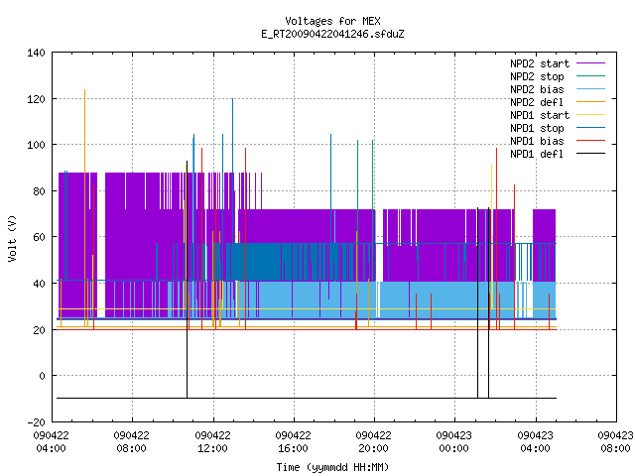Click the red NPD1 bias legend line
Viewport: 635px width, 476px height.
pos(591,141)
